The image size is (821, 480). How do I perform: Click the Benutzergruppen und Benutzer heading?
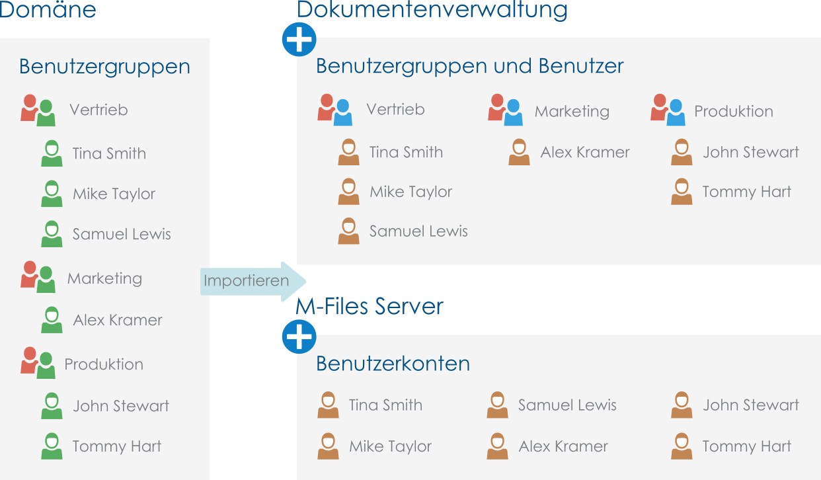point(469,66)
